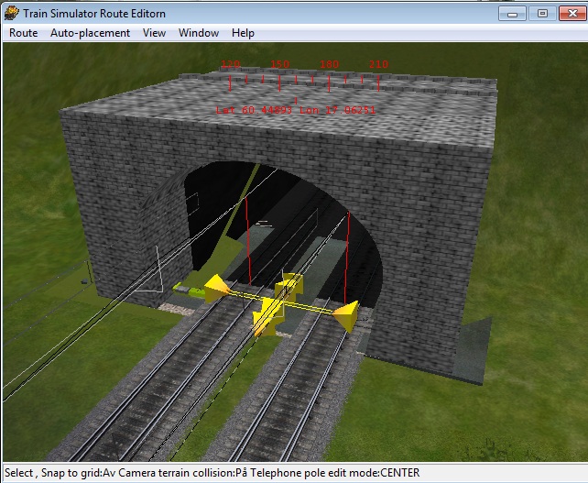Open the Window menu
Viewport: 588px width, 483px height.
coord(199,33)
